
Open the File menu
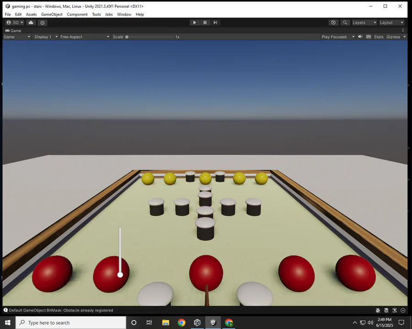tap(8, 15)
